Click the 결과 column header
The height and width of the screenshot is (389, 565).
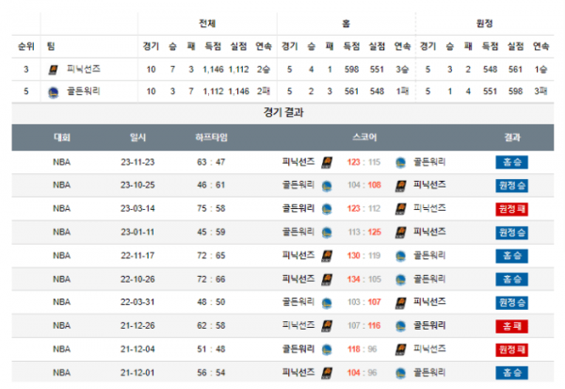(x=511, y=138)
